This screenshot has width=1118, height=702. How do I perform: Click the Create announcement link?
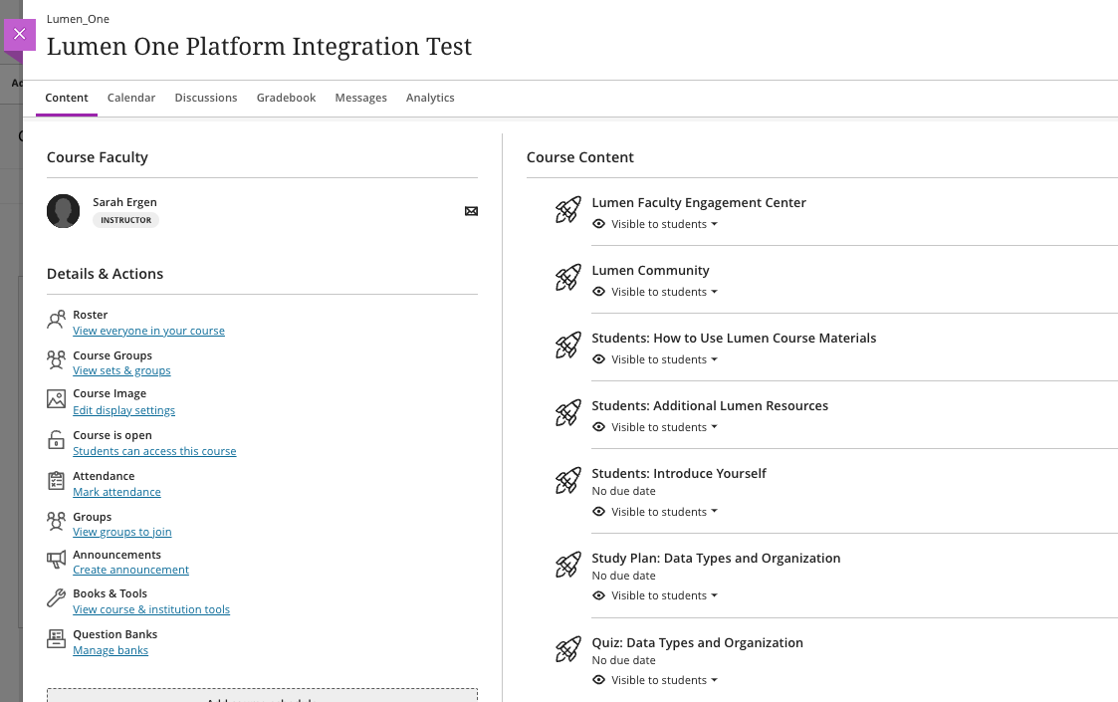130,570
